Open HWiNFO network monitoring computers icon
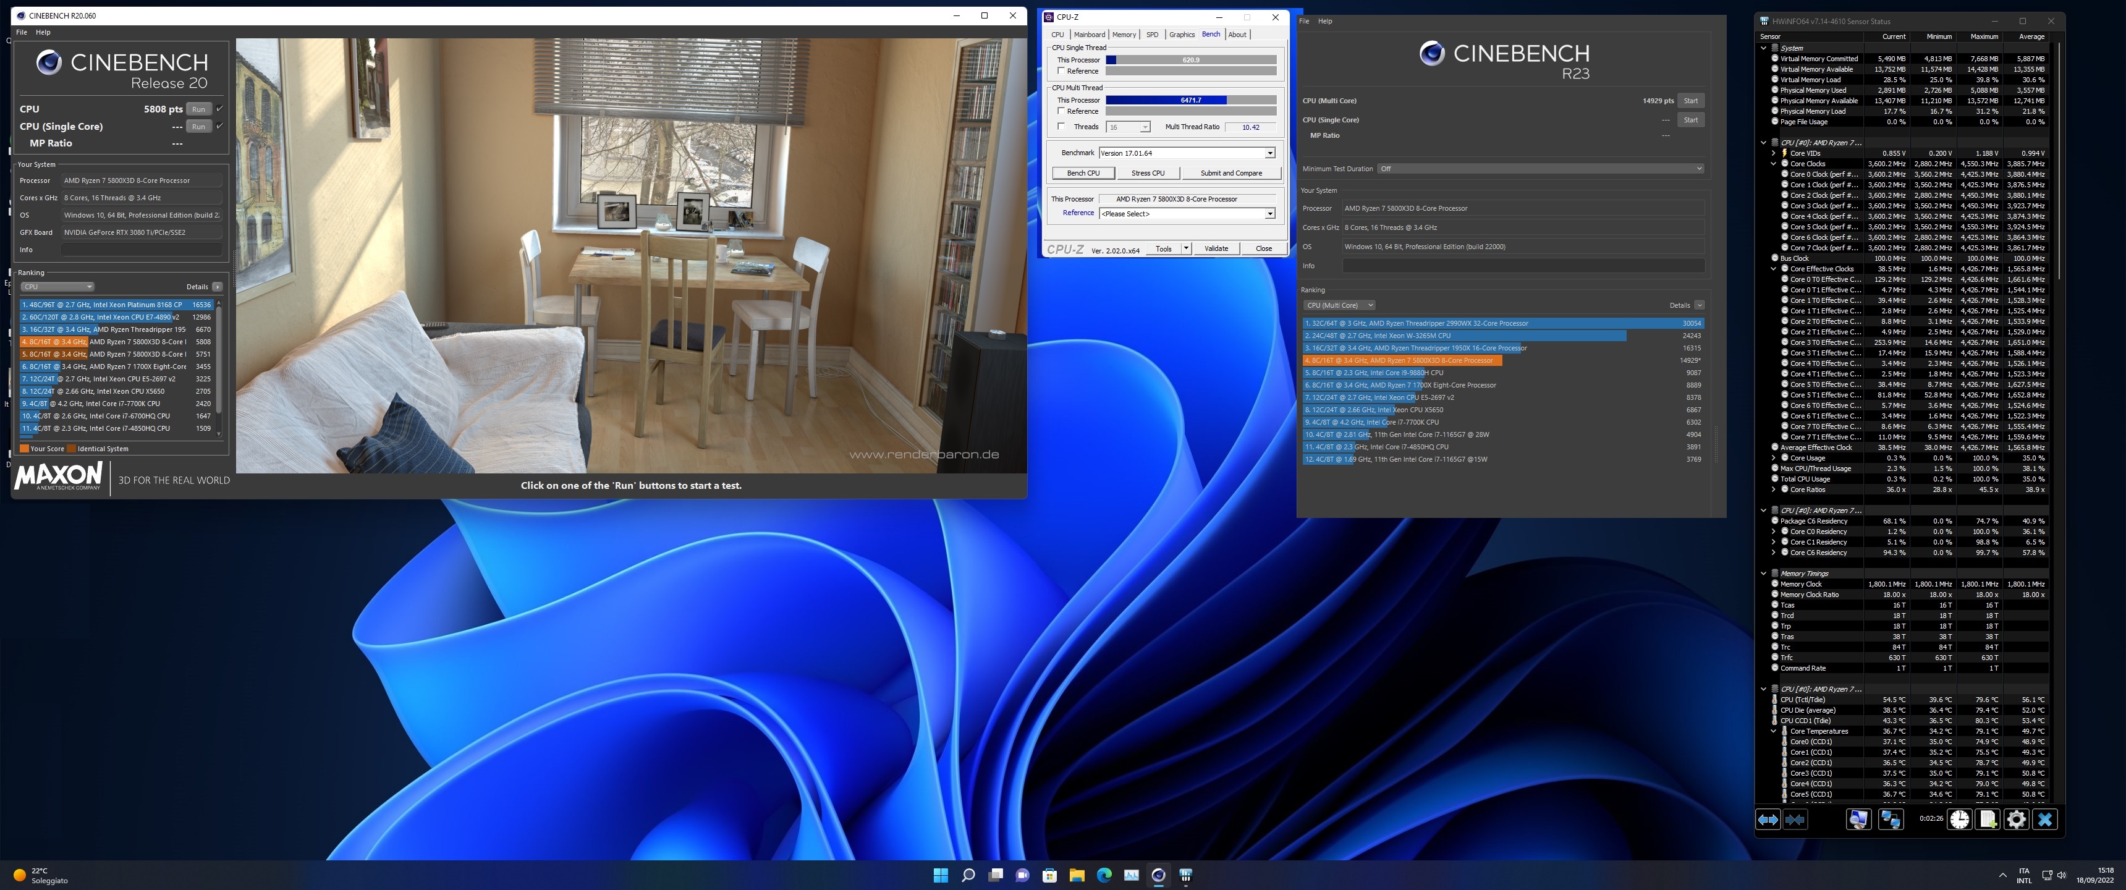 pos(1890,819)
